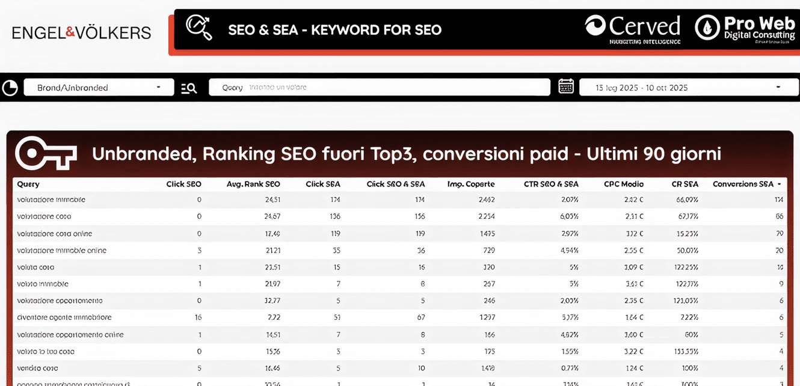Click the large key icon in table title
The width and height of the screenshot is (800, 386).
[46, 154]
